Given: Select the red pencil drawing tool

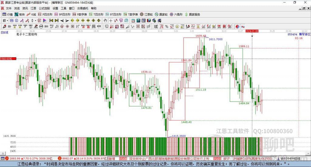Looking at the screenshot, I should [4, 26].
